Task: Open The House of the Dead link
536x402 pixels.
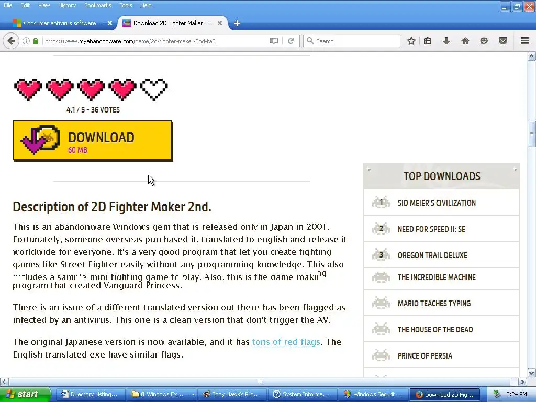Action: (442, 330)
